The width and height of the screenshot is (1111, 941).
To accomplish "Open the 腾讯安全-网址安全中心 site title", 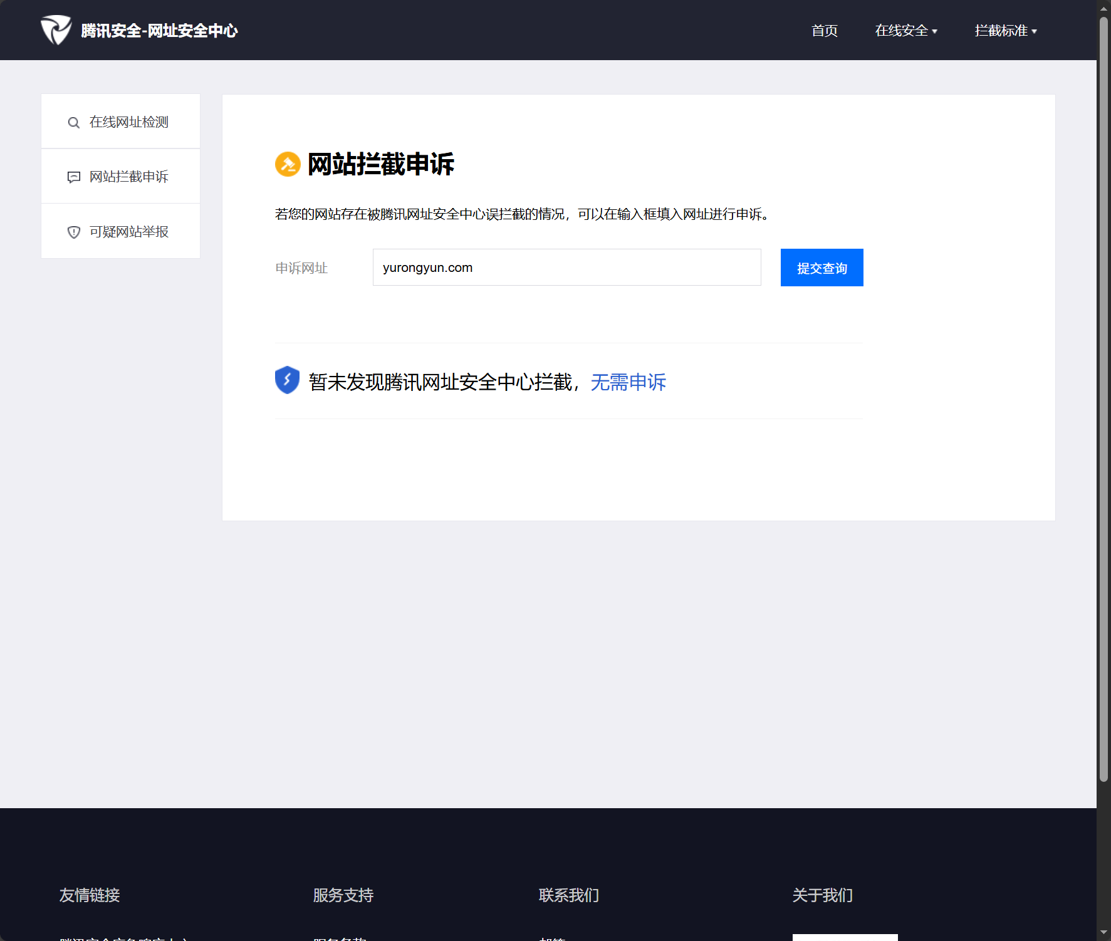I will tap(159, 31).
